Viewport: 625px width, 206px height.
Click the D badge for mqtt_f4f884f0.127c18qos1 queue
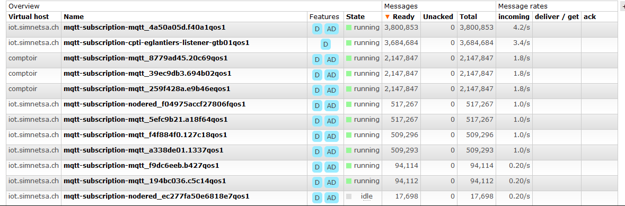[318, 137]
